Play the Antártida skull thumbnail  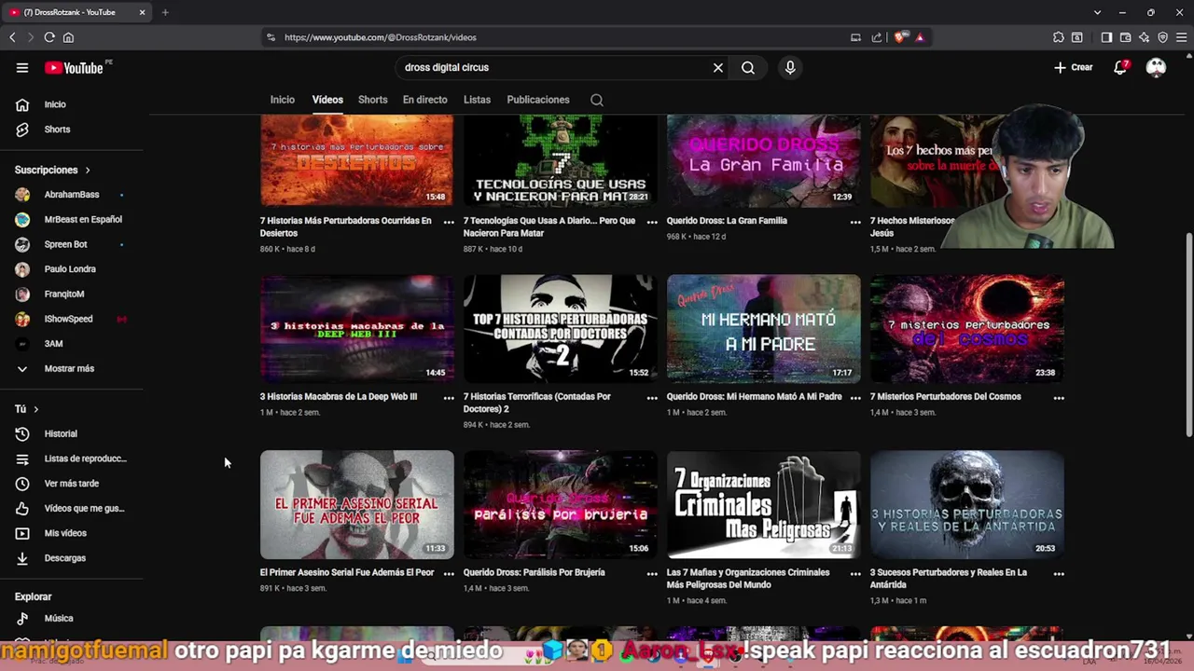click(x=967, y=504)
